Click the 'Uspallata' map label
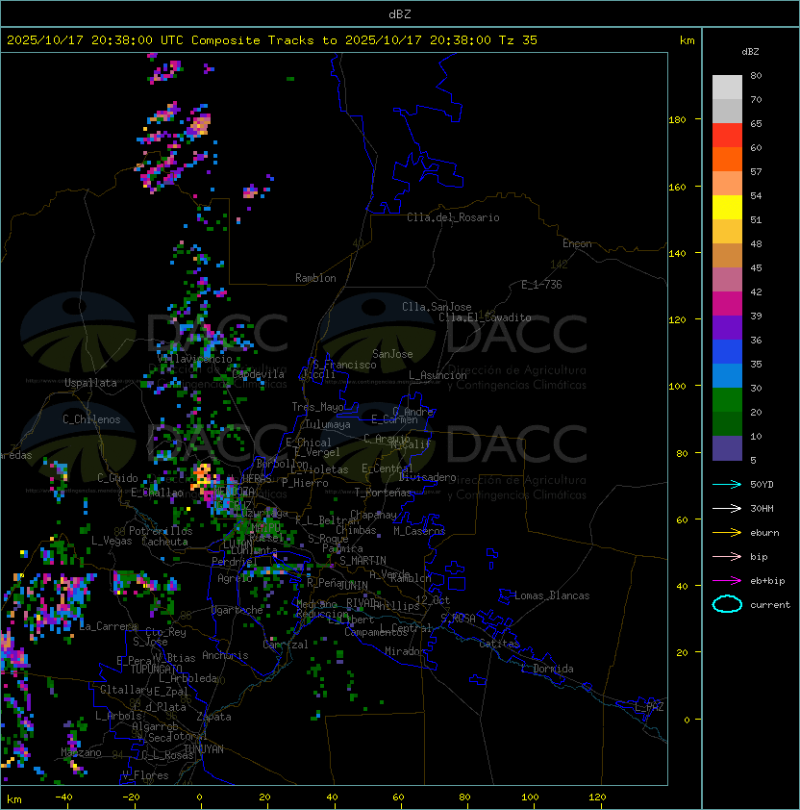 90,383
